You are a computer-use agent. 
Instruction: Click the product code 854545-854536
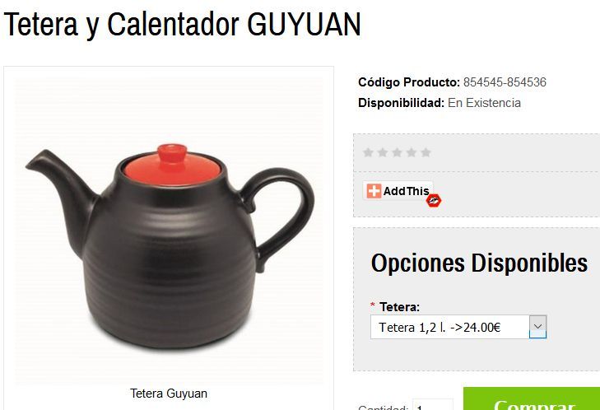coord(505,82)
